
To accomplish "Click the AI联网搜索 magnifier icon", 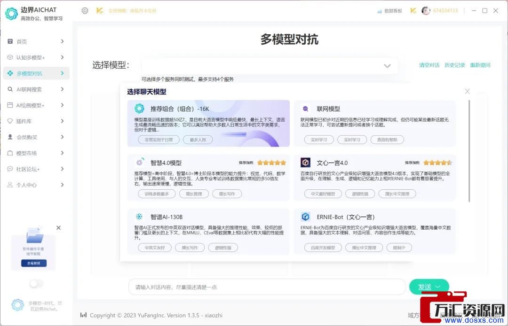I will (10, 89).
